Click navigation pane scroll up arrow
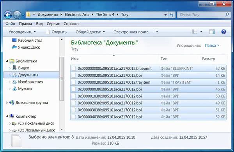Screen dimensions: 234x152 pyautogui.click(x=62, y=39)
